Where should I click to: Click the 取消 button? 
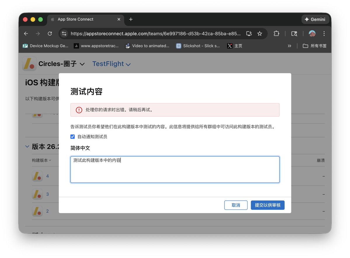click(236, 205)
